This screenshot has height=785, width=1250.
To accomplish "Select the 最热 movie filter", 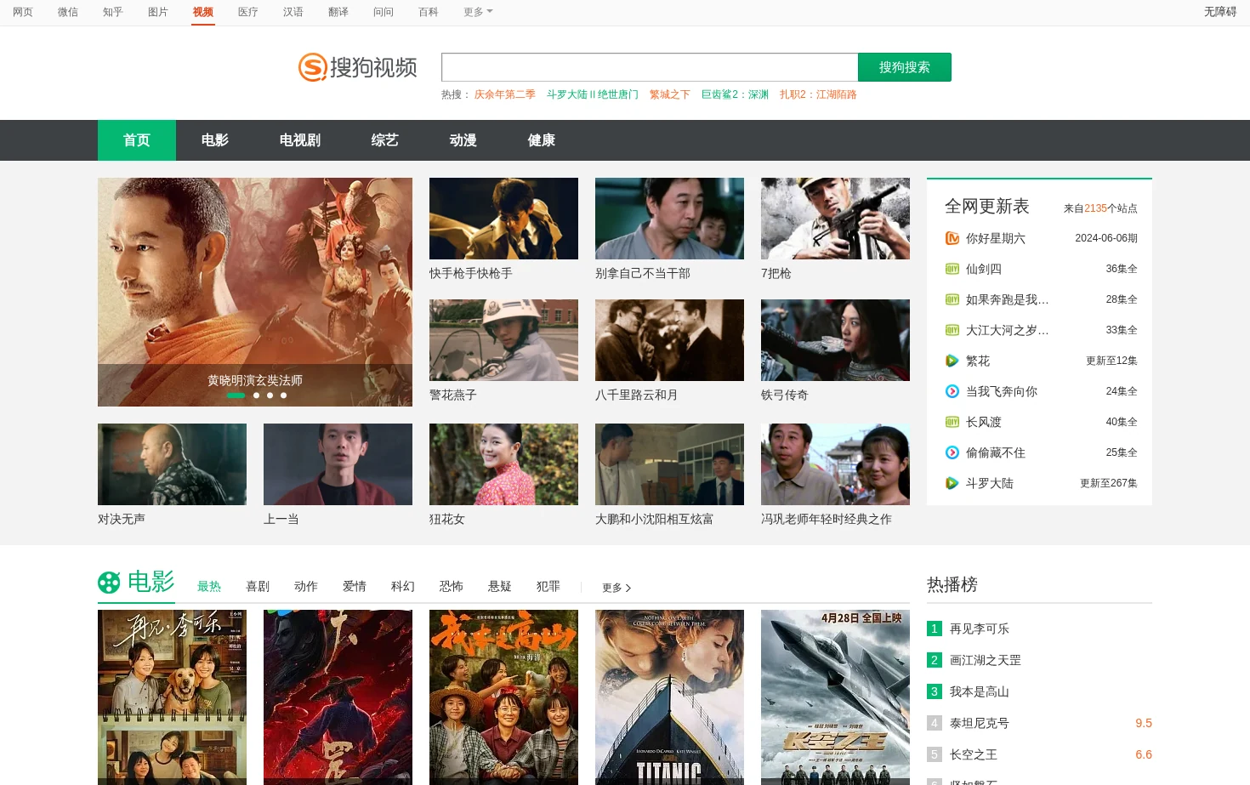I will coord(209,586).
